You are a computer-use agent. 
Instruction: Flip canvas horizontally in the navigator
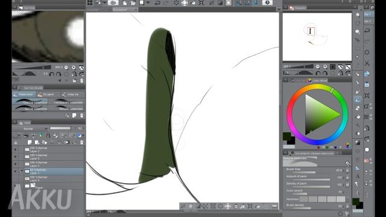(x=340, y=73)
